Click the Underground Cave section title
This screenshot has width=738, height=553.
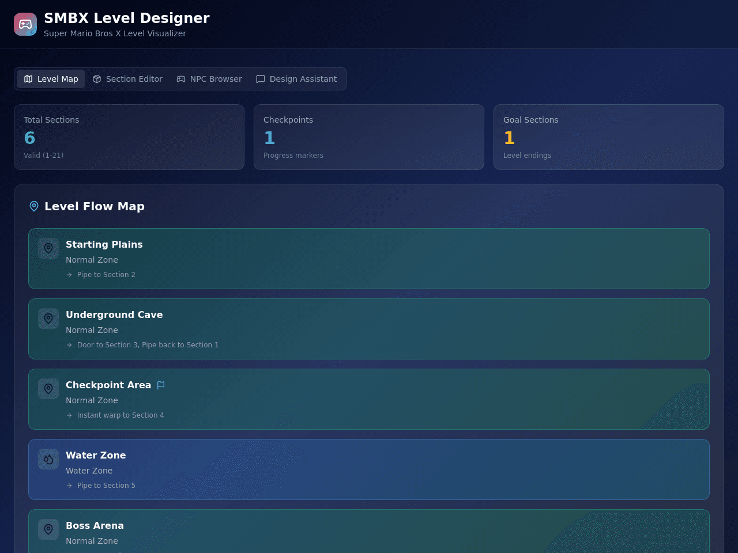click(x=114, y=315)
